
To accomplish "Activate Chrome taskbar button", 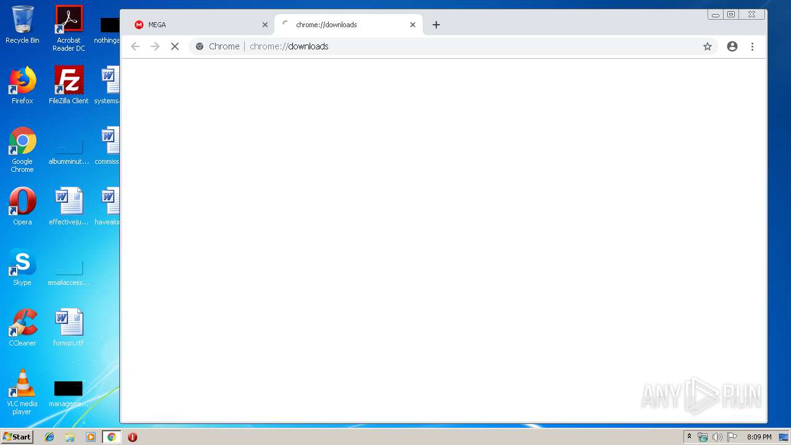I will click(x=111, y=437).
